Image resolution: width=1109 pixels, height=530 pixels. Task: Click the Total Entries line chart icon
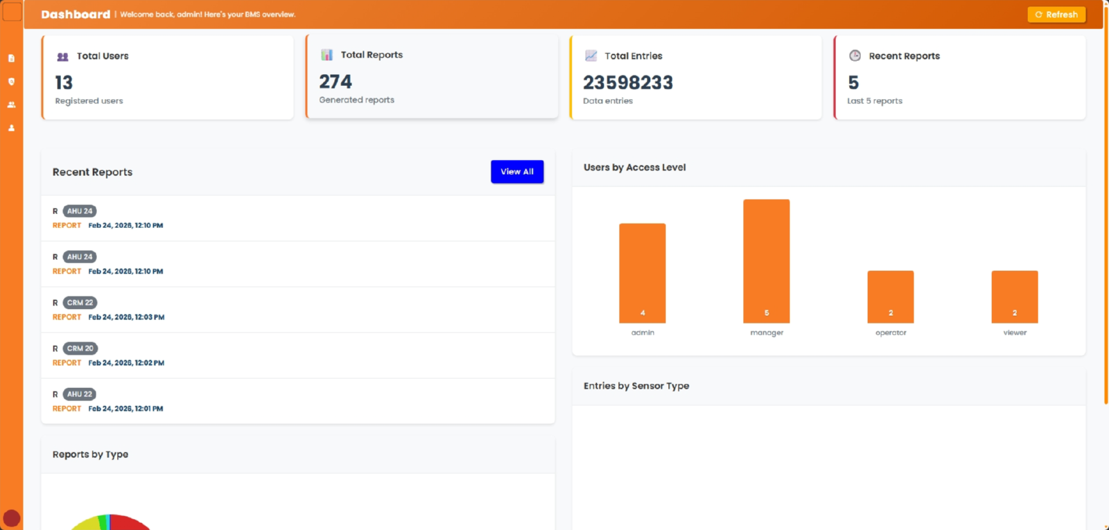[591, 55]
